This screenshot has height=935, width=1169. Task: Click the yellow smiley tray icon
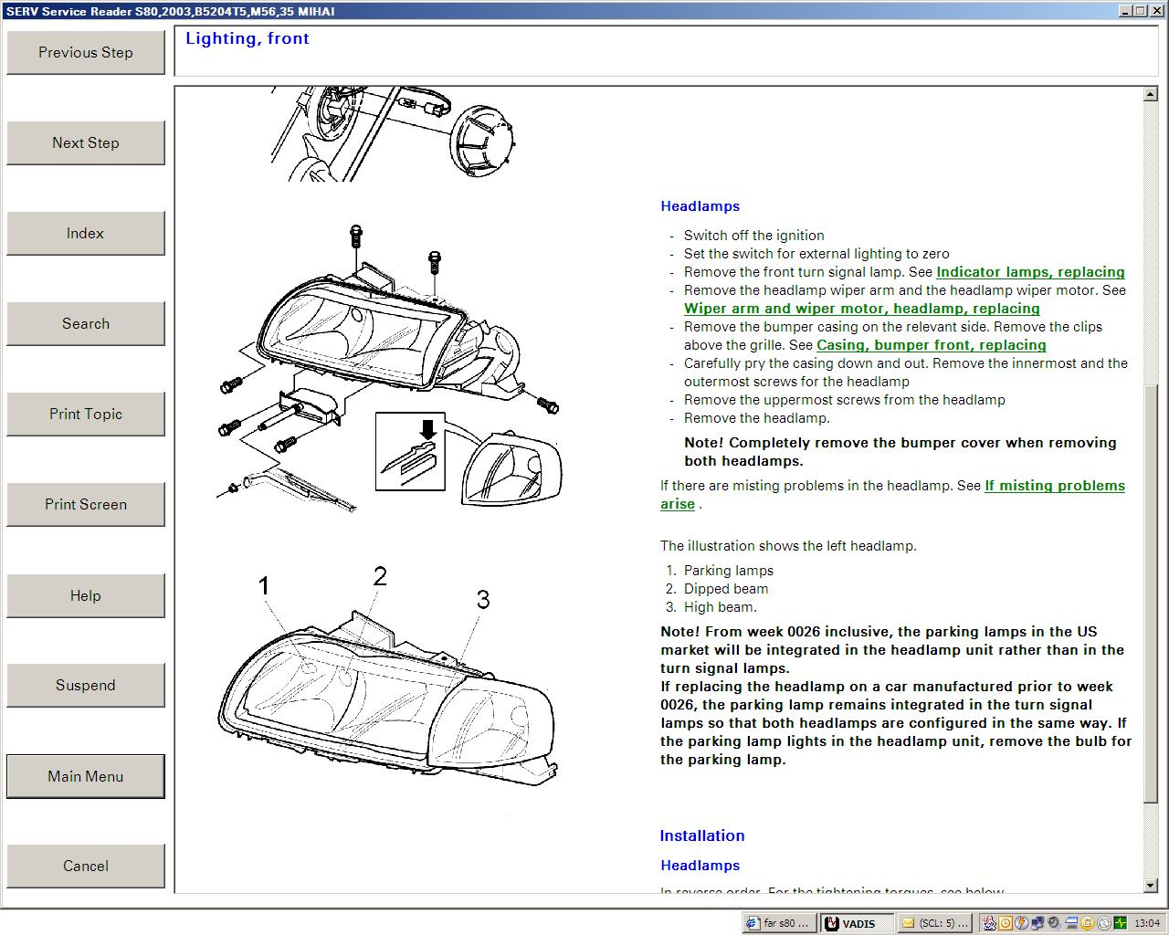(1088, 923)
